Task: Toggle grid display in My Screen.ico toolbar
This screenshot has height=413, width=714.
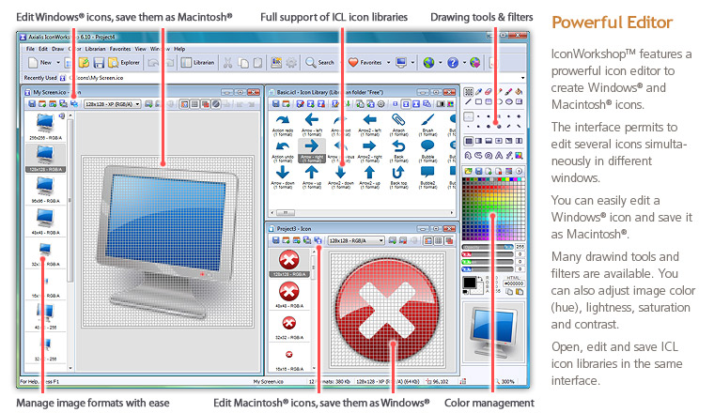Action: tap(194, 104)
